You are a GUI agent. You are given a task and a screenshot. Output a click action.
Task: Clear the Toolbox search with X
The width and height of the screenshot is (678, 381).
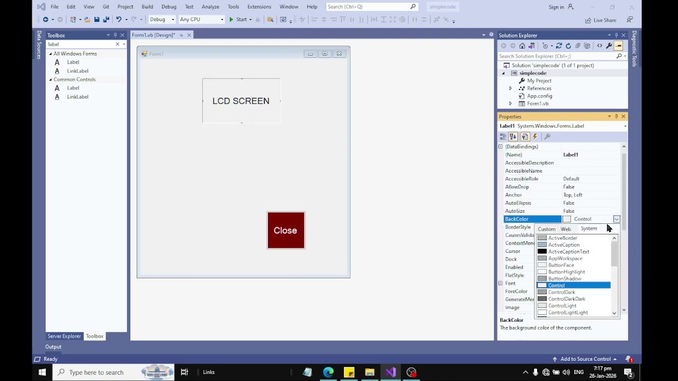pos(118,44)
